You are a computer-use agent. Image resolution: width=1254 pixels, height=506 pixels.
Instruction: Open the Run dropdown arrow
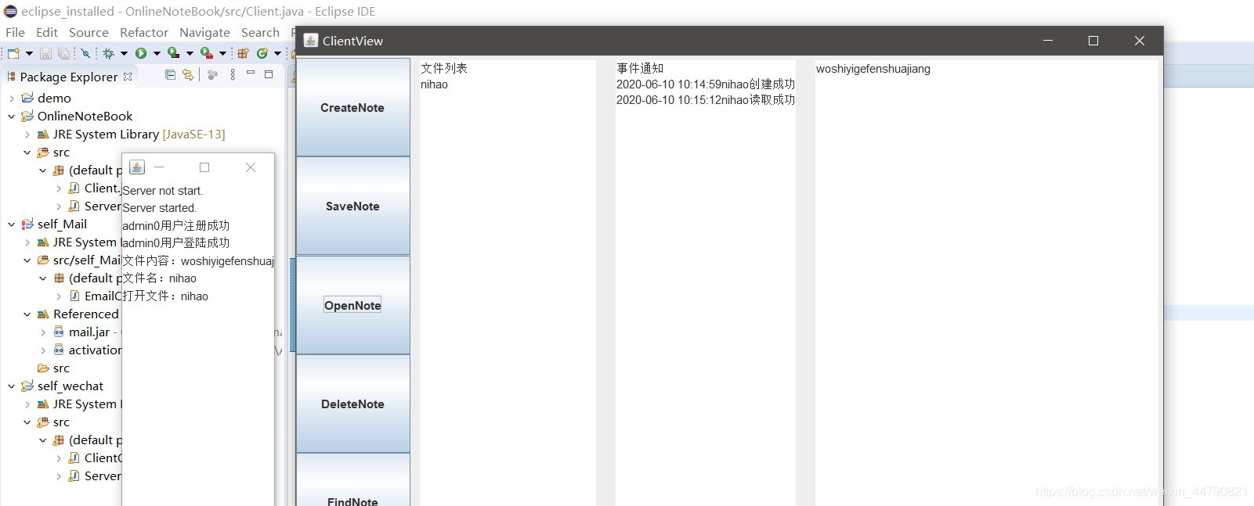pyautogui.click(x=157, y=53)
